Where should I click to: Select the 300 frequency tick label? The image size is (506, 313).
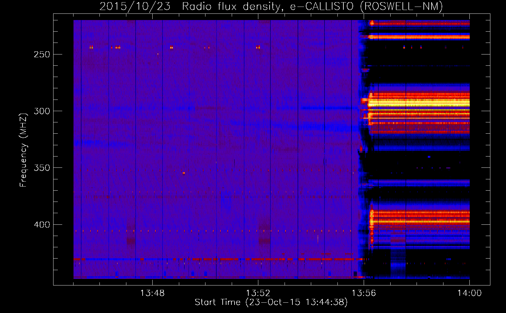click(42, 111)
